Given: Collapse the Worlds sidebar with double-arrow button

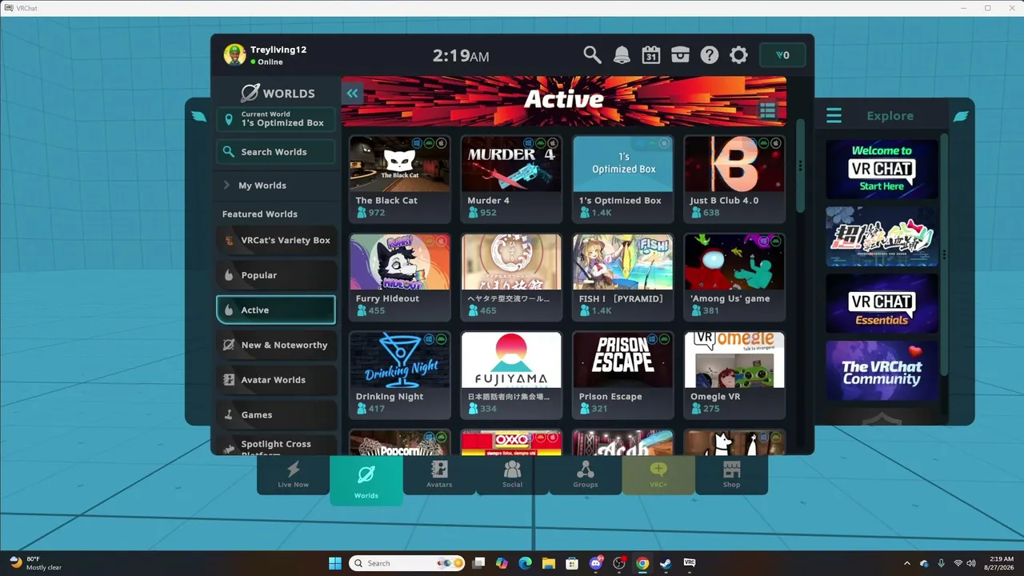Looking at the screenshot, I should (x=352, y=93).
